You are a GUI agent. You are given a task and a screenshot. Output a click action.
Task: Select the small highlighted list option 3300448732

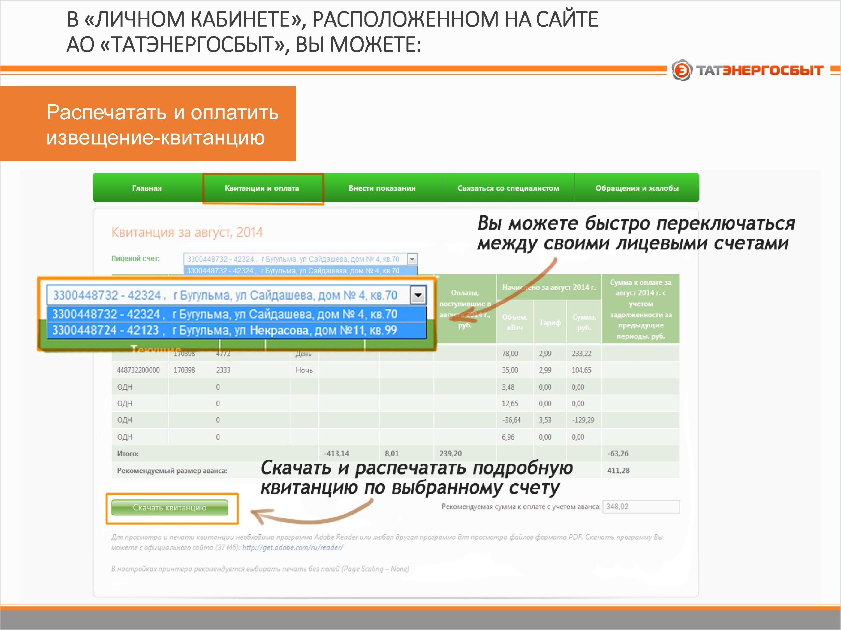300,271
